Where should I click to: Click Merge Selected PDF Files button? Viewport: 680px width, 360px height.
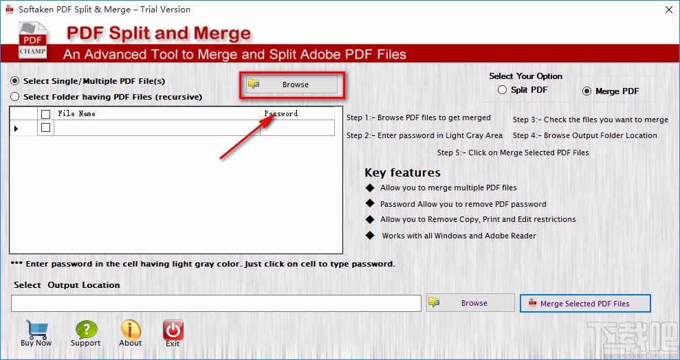coord(585,303)
